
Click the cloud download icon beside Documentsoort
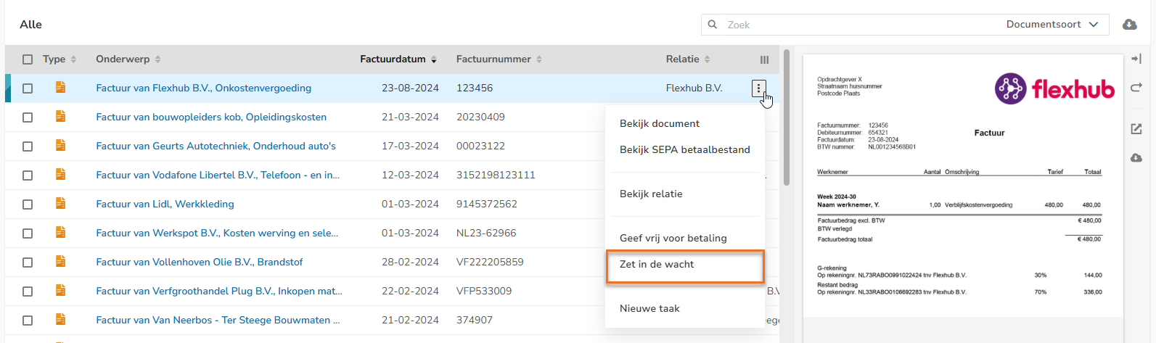pyautogui.click(x=1129, y=25)
